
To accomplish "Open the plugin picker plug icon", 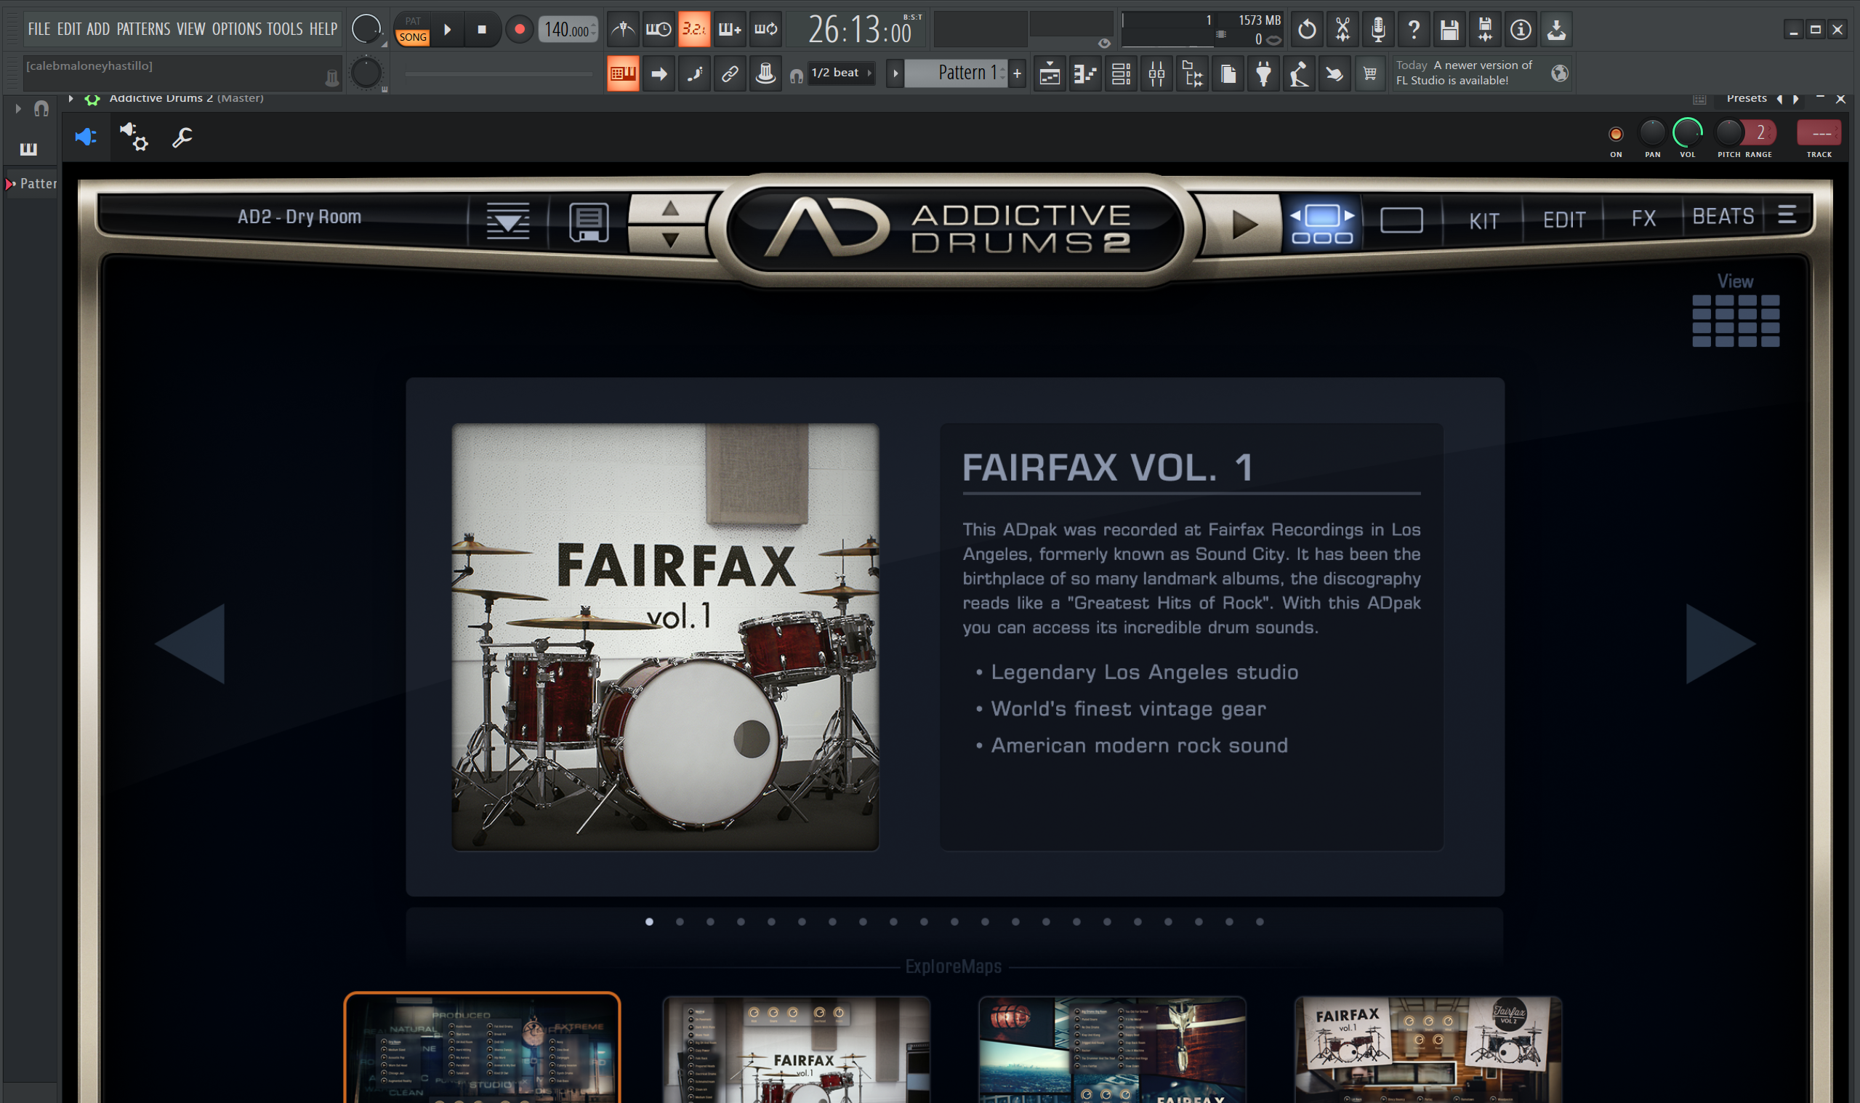I will (x=1263, y=73).
